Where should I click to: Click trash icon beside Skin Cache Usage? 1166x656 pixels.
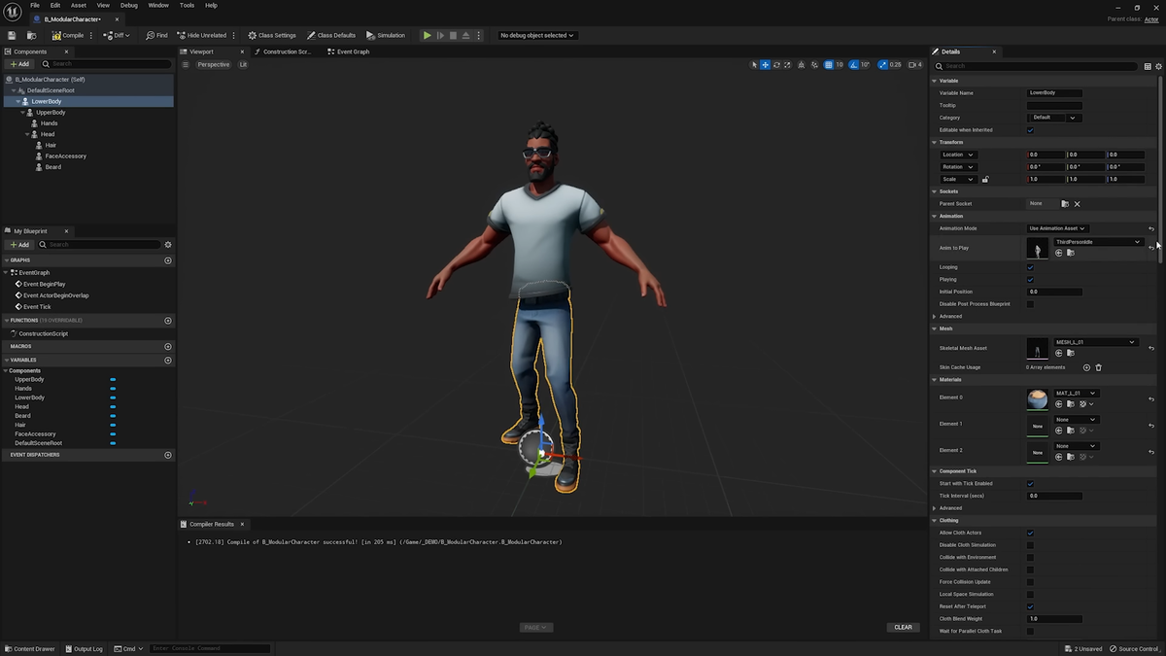1099,367
